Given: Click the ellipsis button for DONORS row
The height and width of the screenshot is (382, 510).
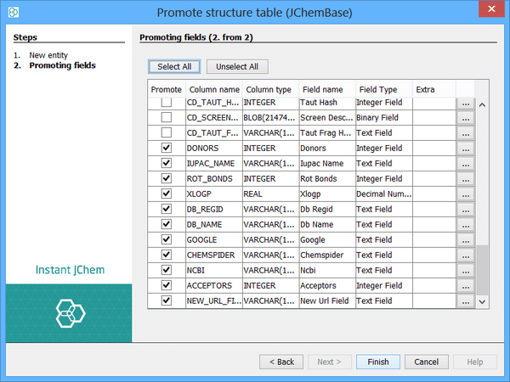Looking at the screenshot, I should coord(465,148).
